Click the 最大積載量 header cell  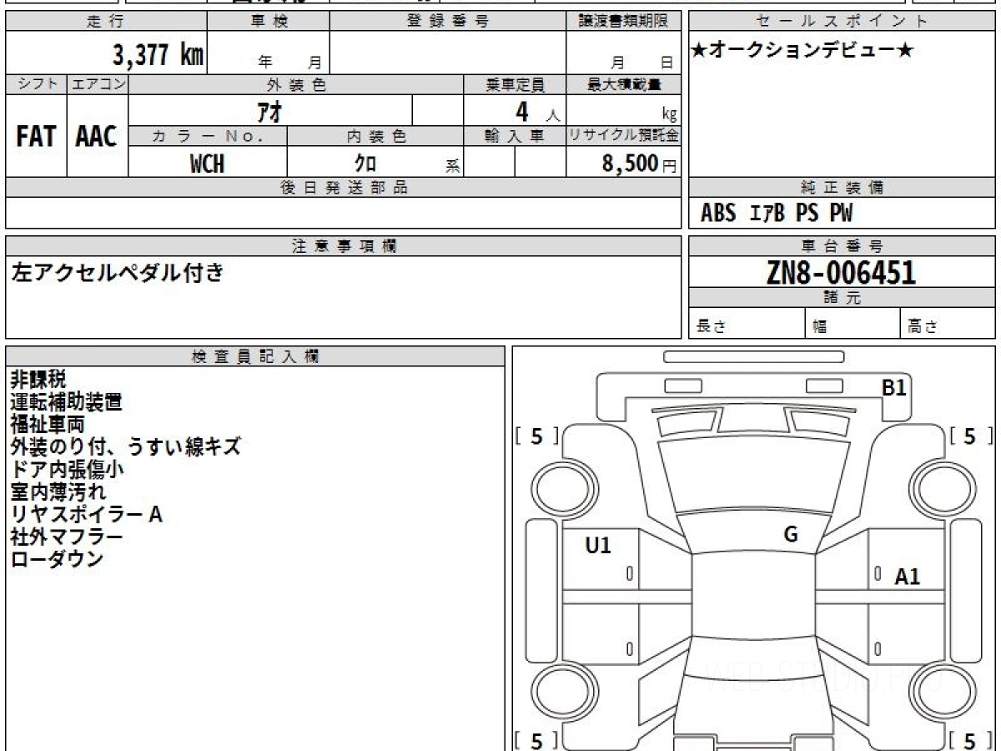[x=623, y=84]
